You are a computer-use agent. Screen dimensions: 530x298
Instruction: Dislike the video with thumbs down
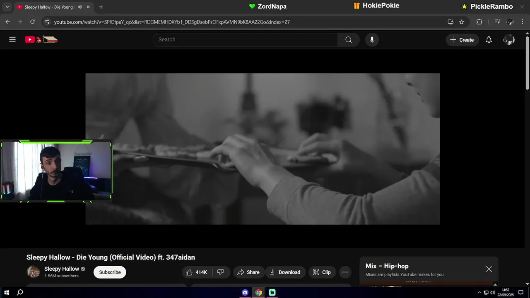point(221,272)
